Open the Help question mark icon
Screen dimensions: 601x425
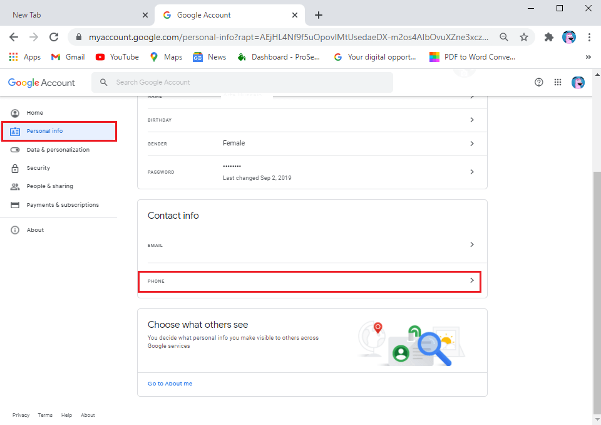[x=538, y=82]
